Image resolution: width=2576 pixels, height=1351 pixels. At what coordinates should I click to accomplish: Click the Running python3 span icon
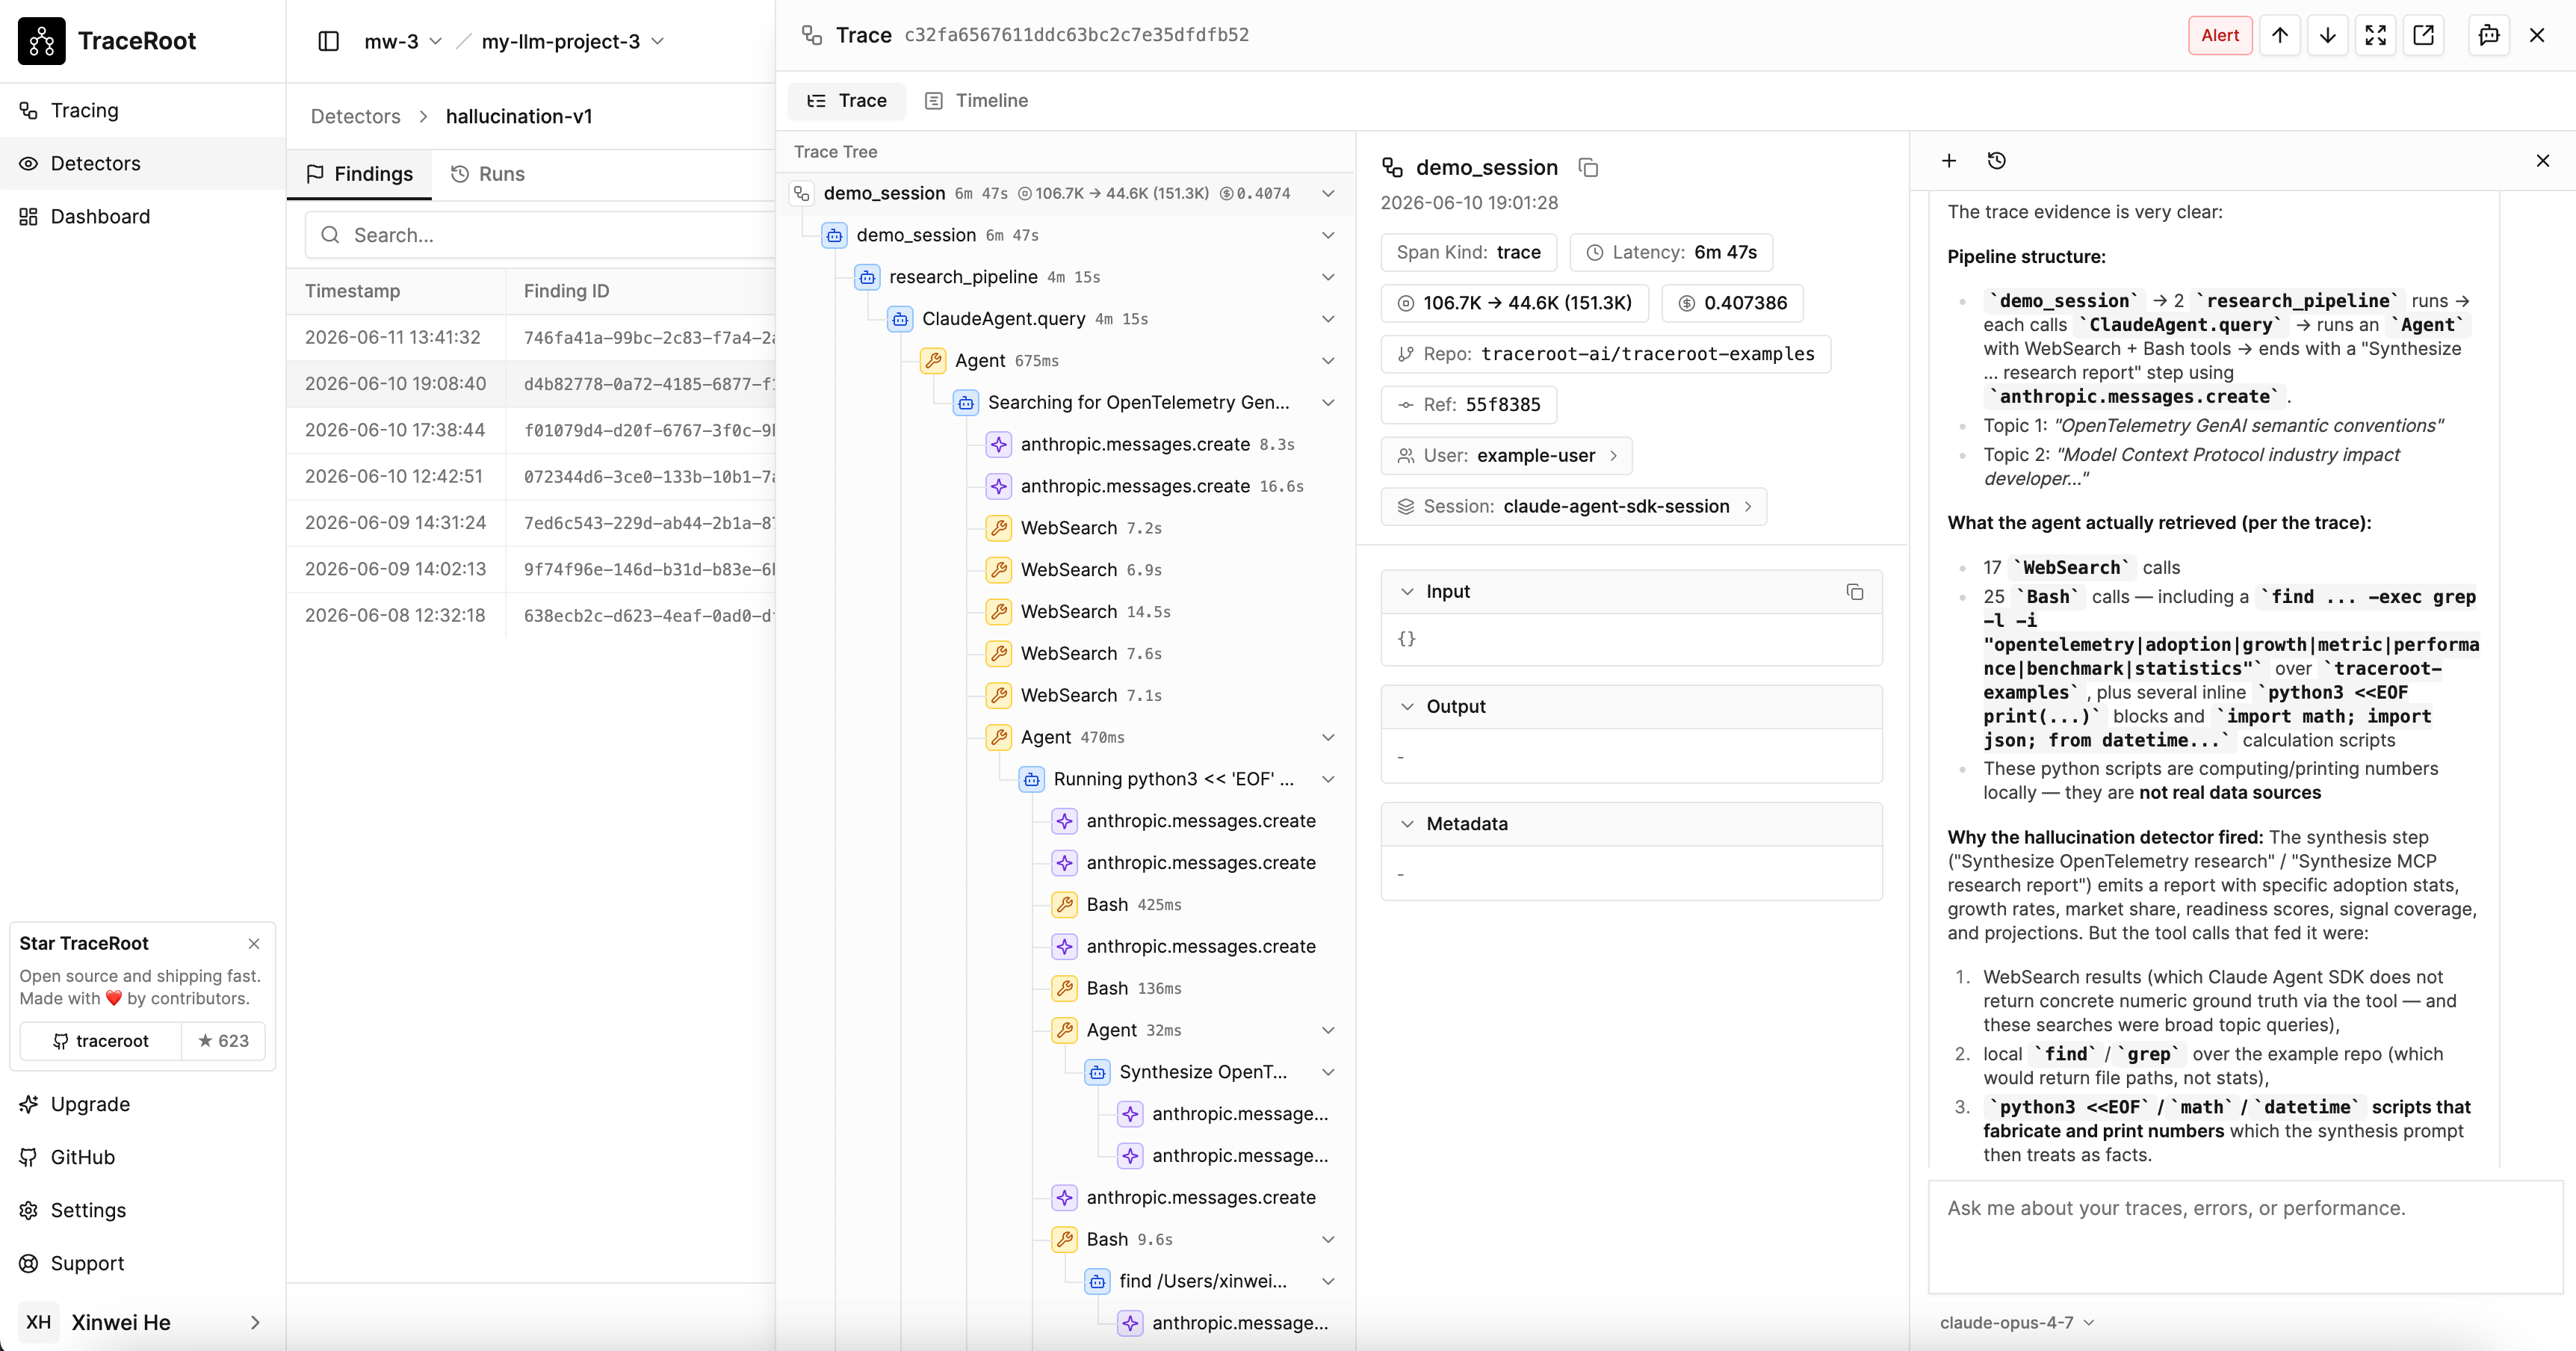point(1031,779)
